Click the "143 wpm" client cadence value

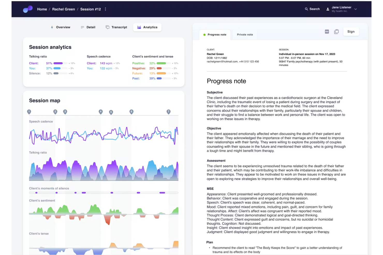click(x=106, y=63)
